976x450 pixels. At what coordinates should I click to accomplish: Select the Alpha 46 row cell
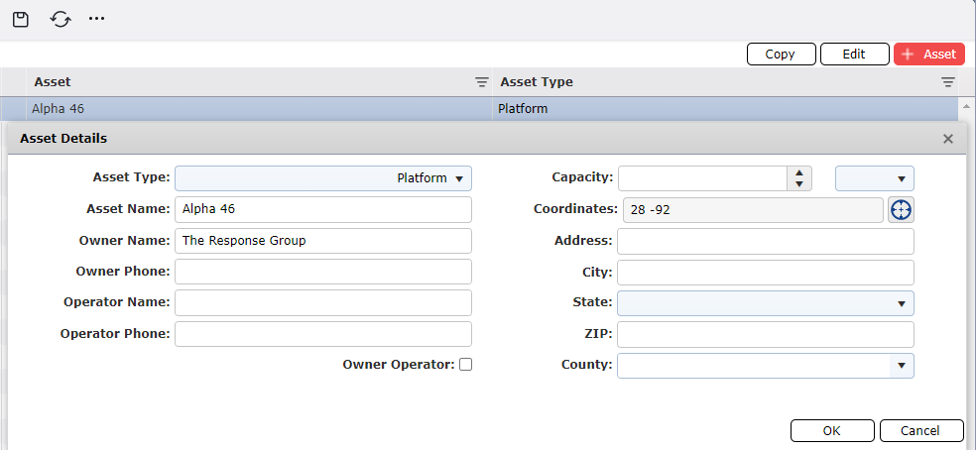coord(259,109)
